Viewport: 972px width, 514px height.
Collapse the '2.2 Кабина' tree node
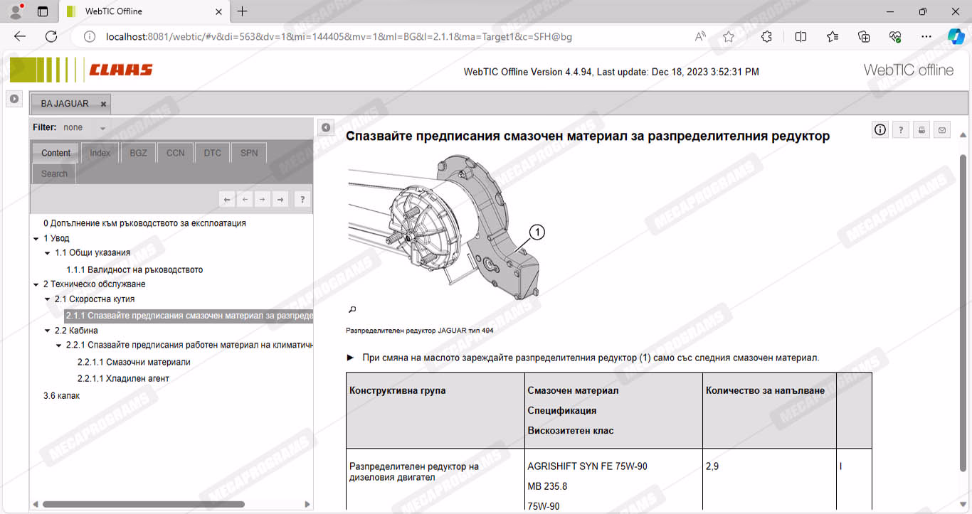[x=48, y=331]
